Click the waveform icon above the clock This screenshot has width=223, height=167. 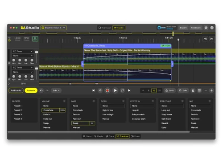point(9,38)
